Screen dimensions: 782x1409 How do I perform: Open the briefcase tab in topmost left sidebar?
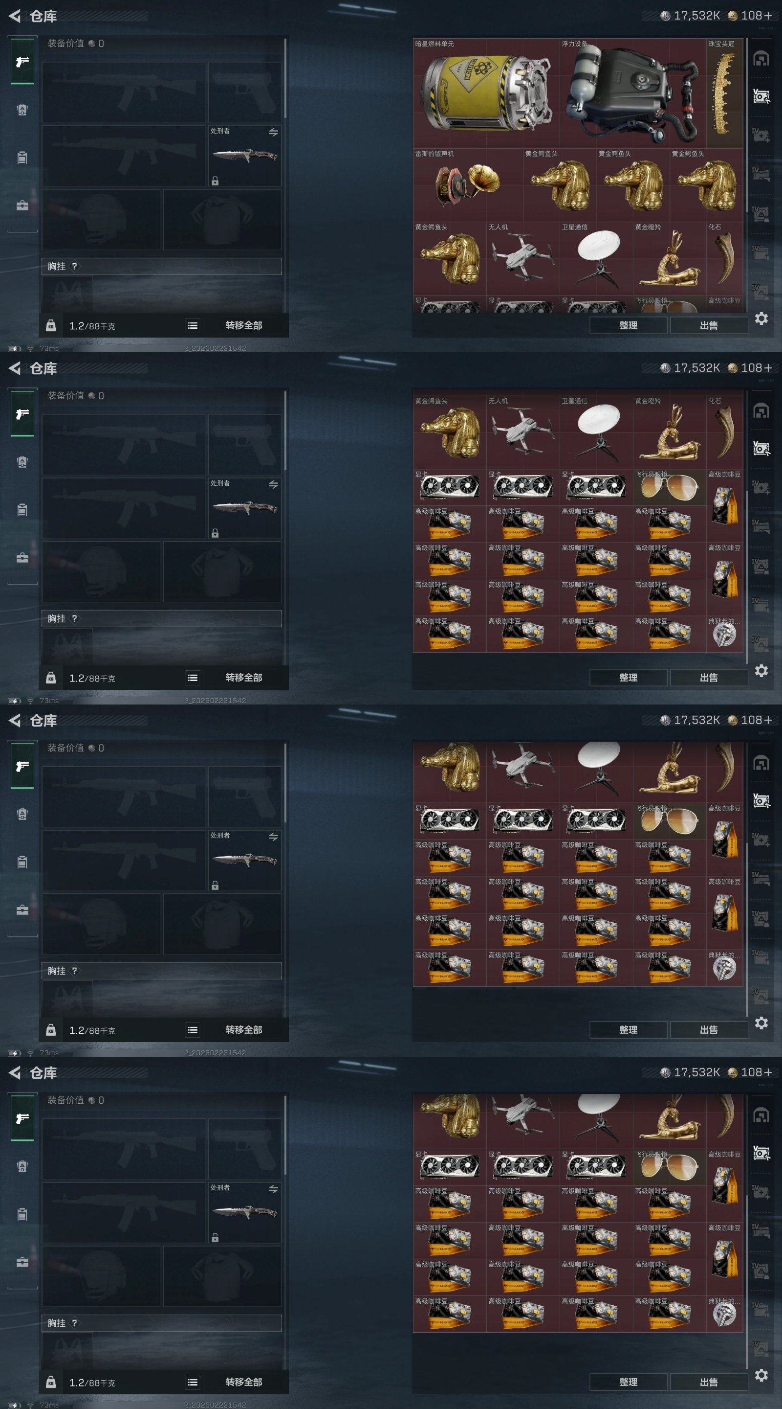[x=22, y=205]
